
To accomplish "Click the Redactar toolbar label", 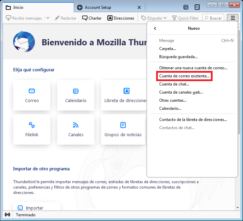I will click(69, 18).
